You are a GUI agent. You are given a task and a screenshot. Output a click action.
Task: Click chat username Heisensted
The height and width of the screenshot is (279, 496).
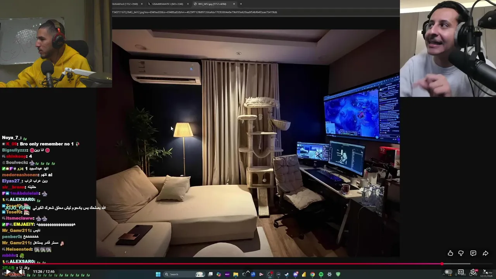19,249
